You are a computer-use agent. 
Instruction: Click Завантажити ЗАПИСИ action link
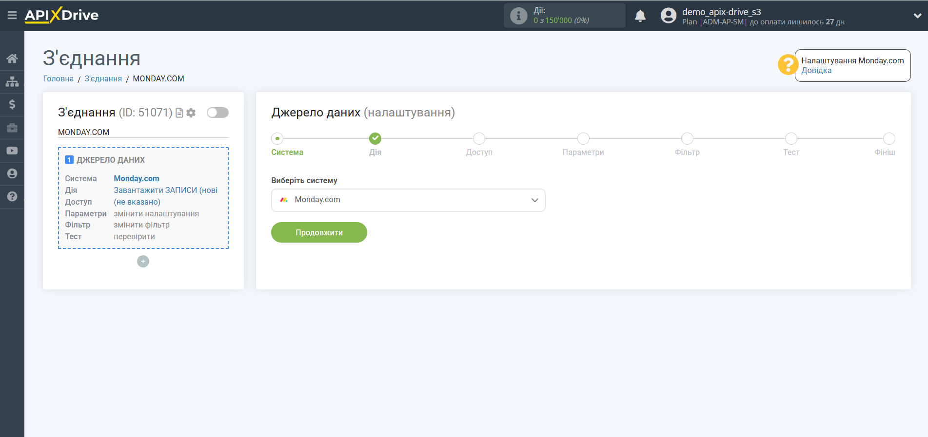point(166,190)
